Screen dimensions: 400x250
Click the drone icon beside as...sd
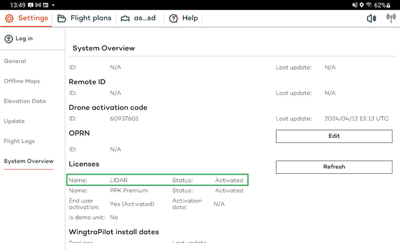125,19
